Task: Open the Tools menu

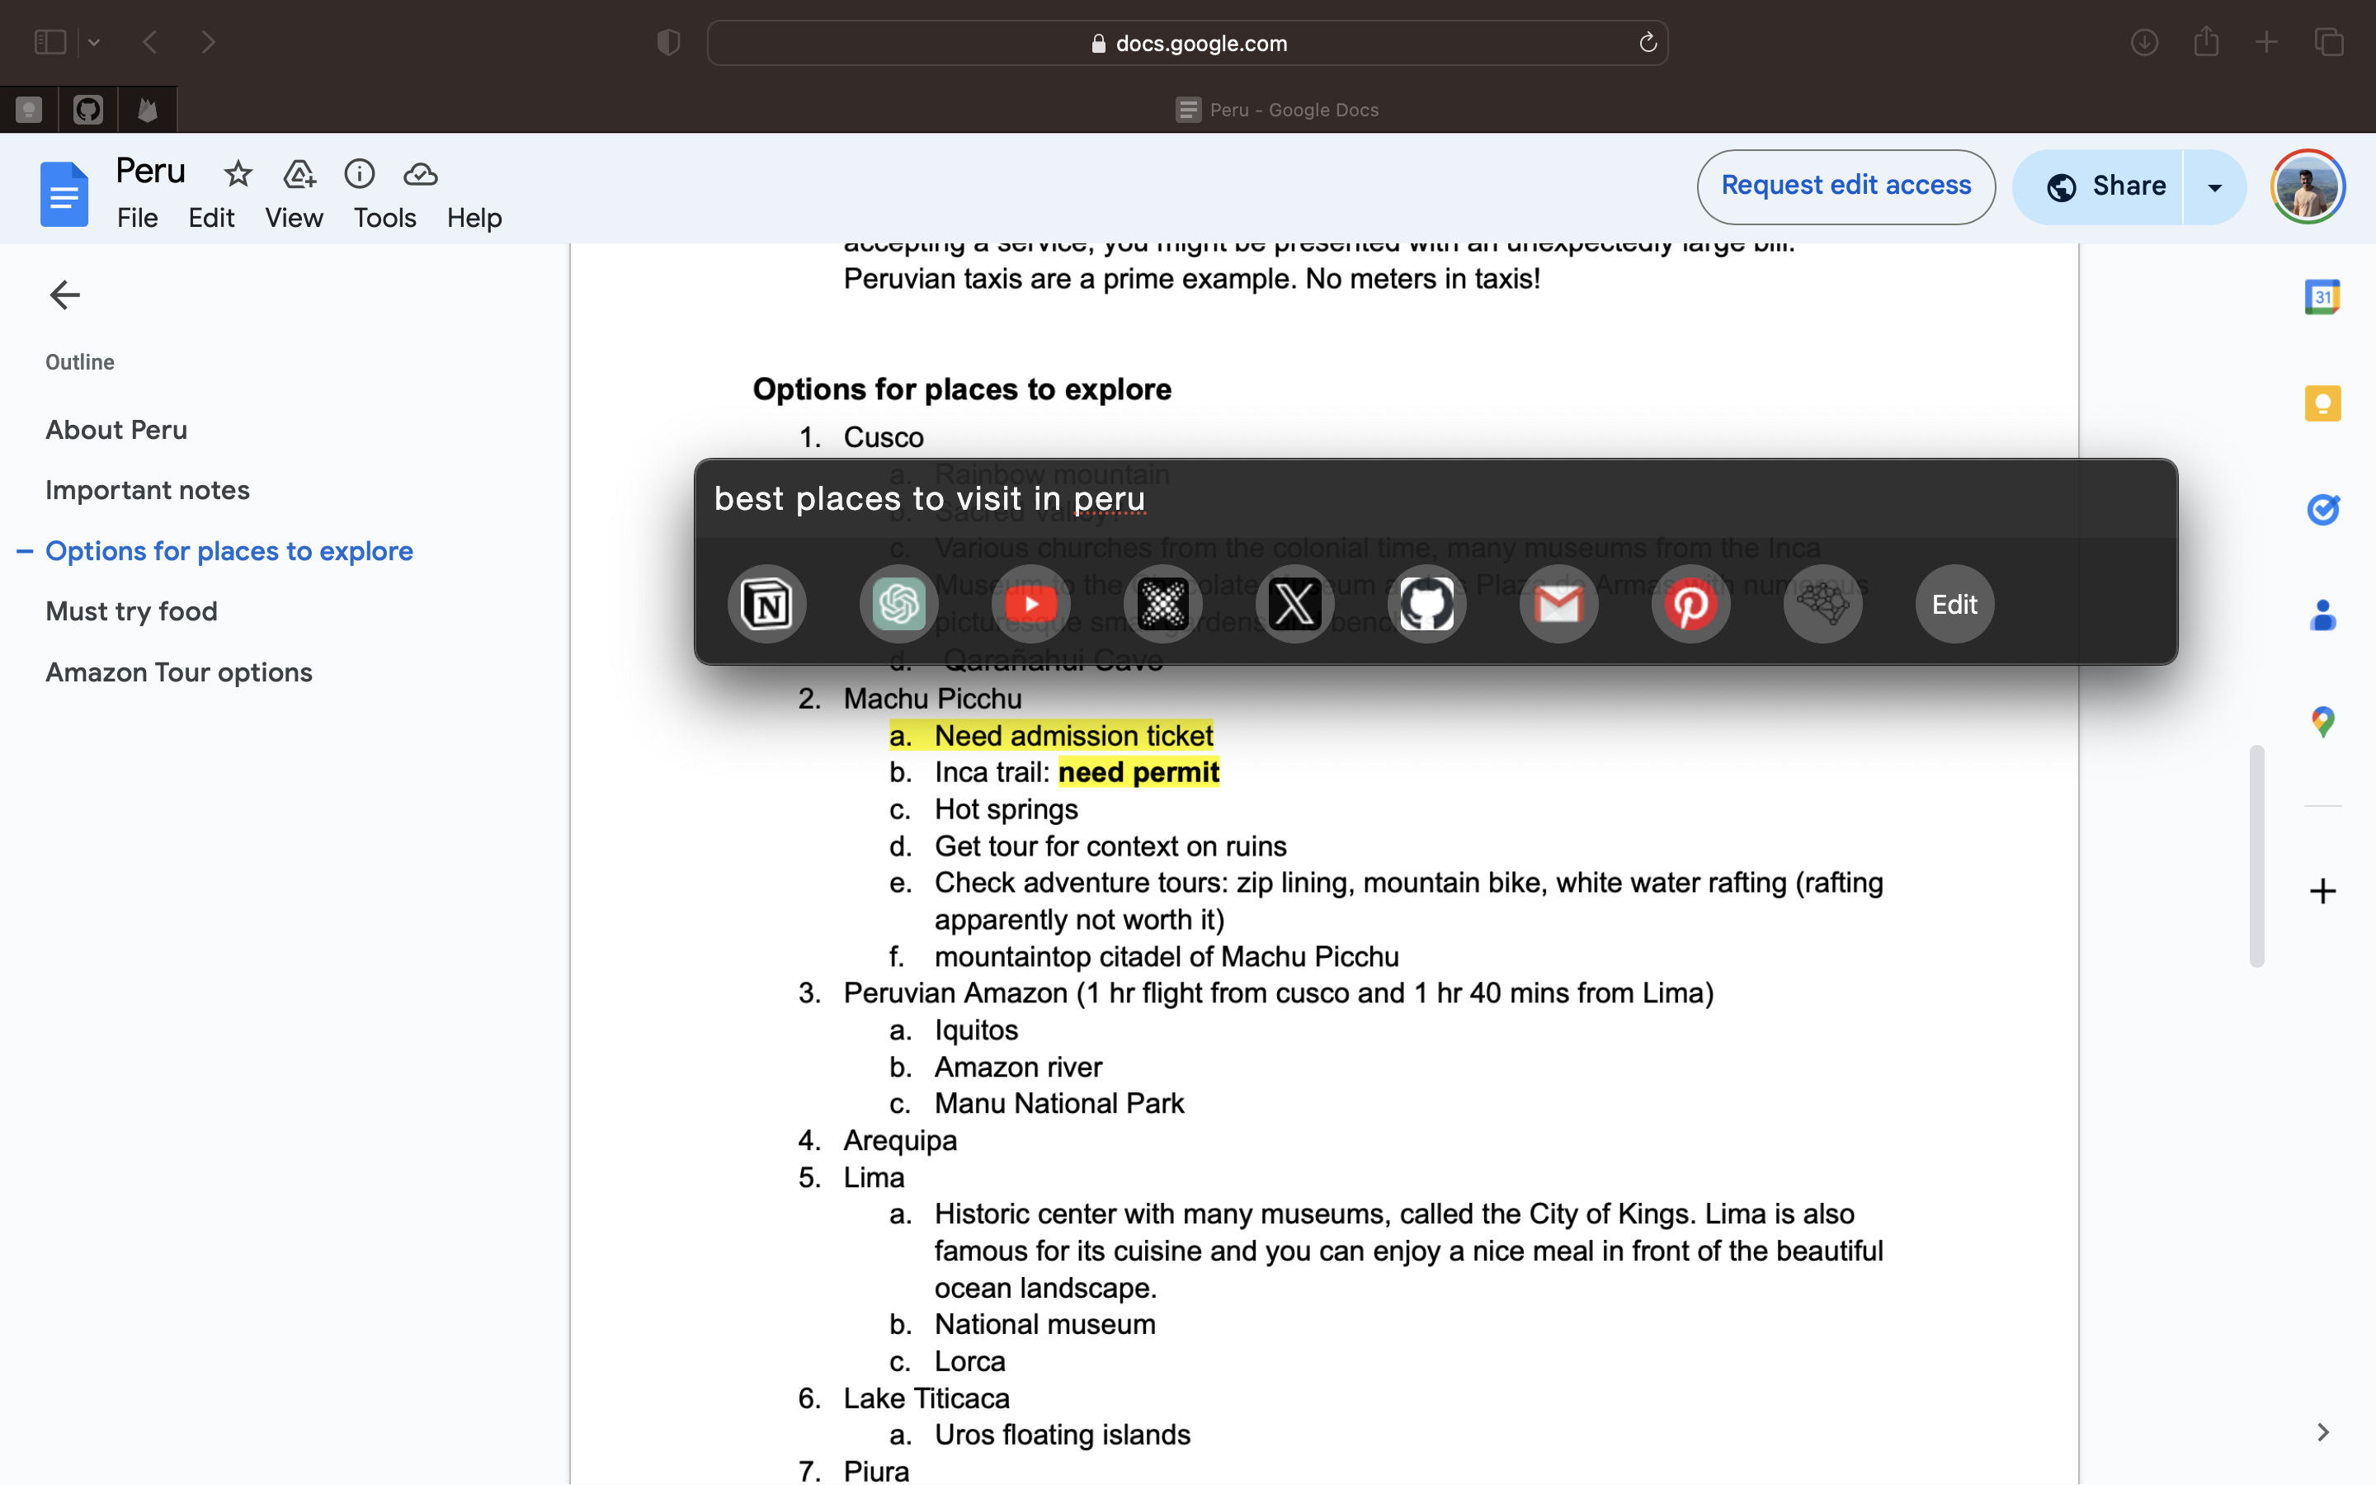Action: pyautogui.click(x=384, y=218)
